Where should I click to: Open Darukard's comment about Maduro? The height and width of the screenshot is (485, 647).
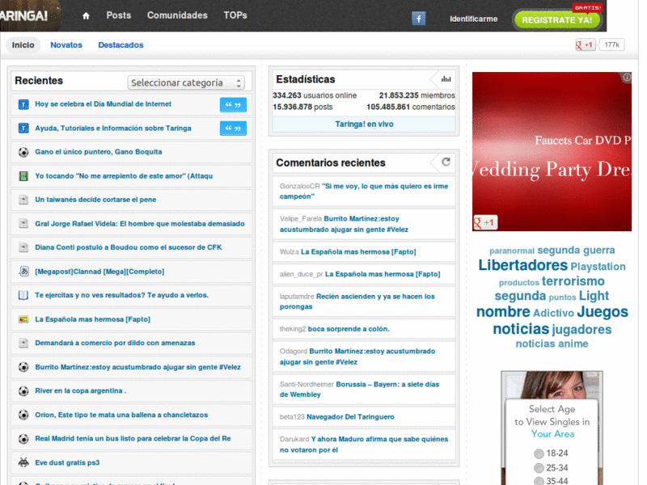point(364,445)
